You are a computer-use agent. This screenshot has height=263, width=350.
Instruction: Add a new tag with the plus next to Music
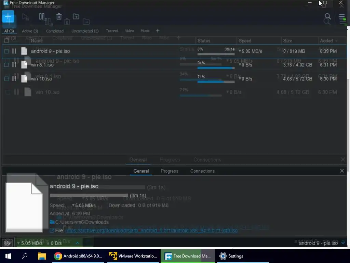coord(158,31)
